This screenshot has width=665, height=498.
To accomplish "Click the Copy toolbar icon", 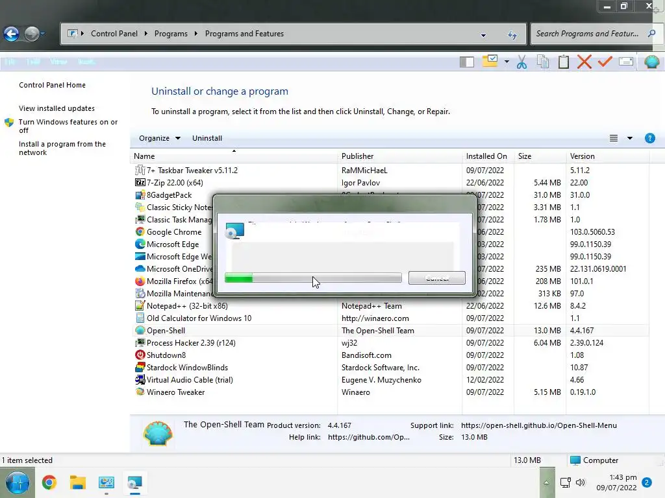I will pos(543,62).
